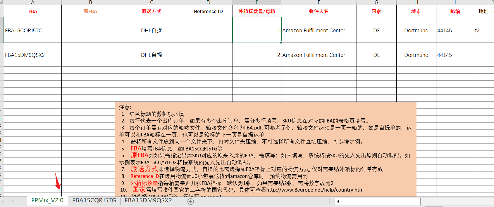Select column D by its header

click(x=208, y=2)
